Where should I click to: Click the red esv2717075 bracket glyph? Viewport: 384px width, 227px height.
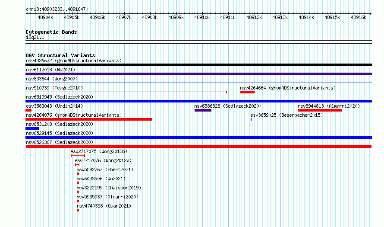(78, 156)
